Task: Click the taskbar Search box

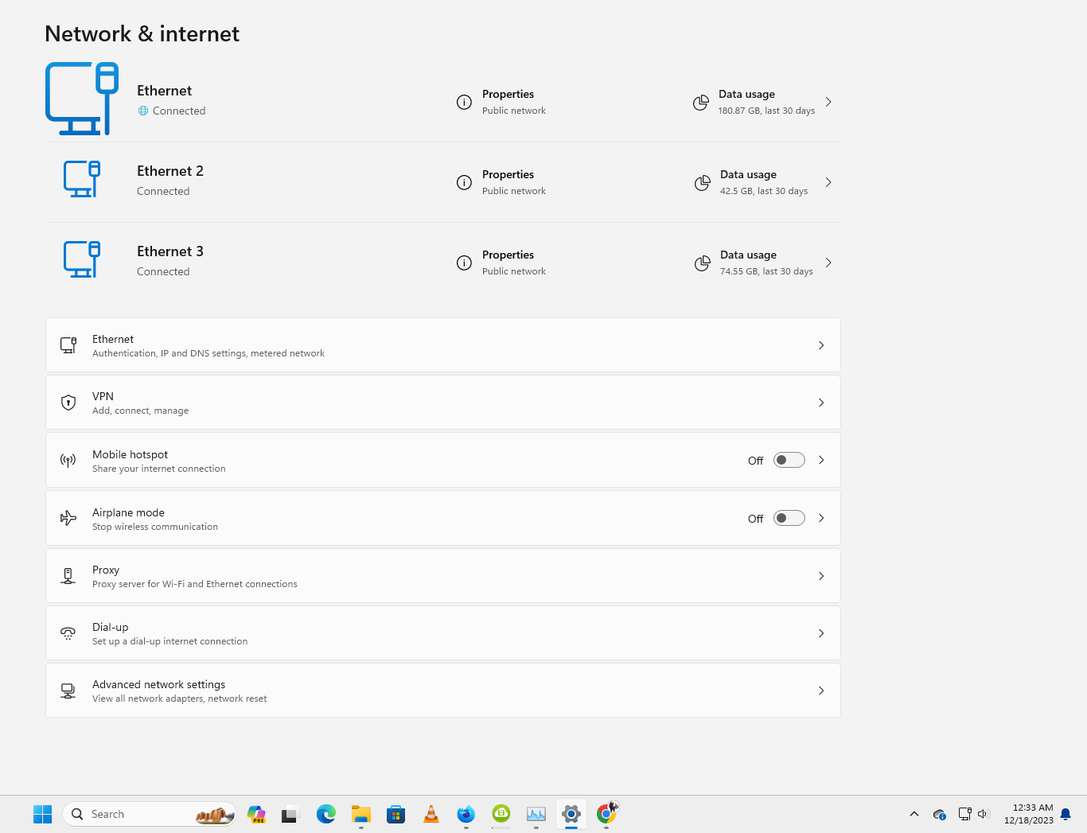Action: coord(149,814)
